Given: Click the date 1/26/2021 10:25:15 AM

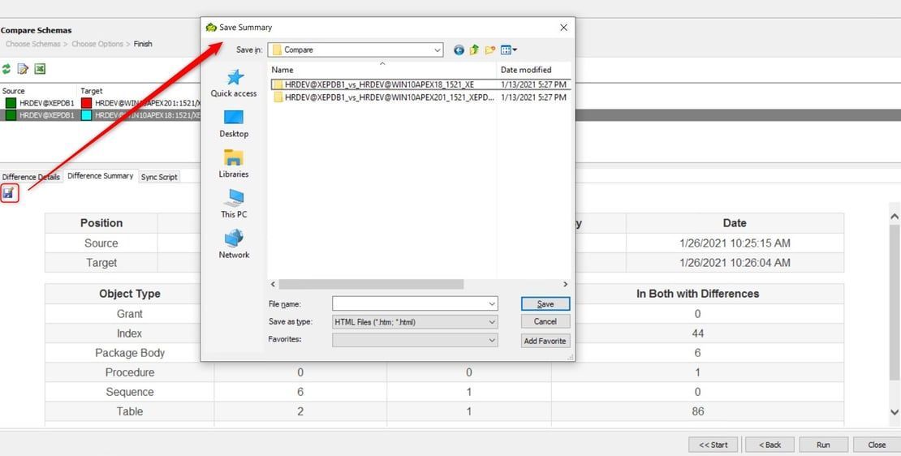Looking at the screenshot, I should point(735,243).
